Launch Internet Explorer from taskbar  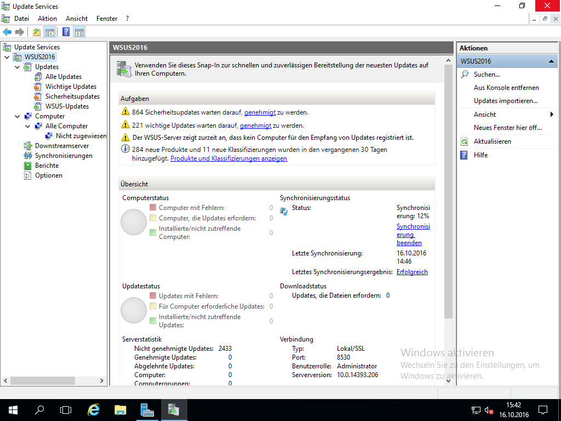(94, 410)
